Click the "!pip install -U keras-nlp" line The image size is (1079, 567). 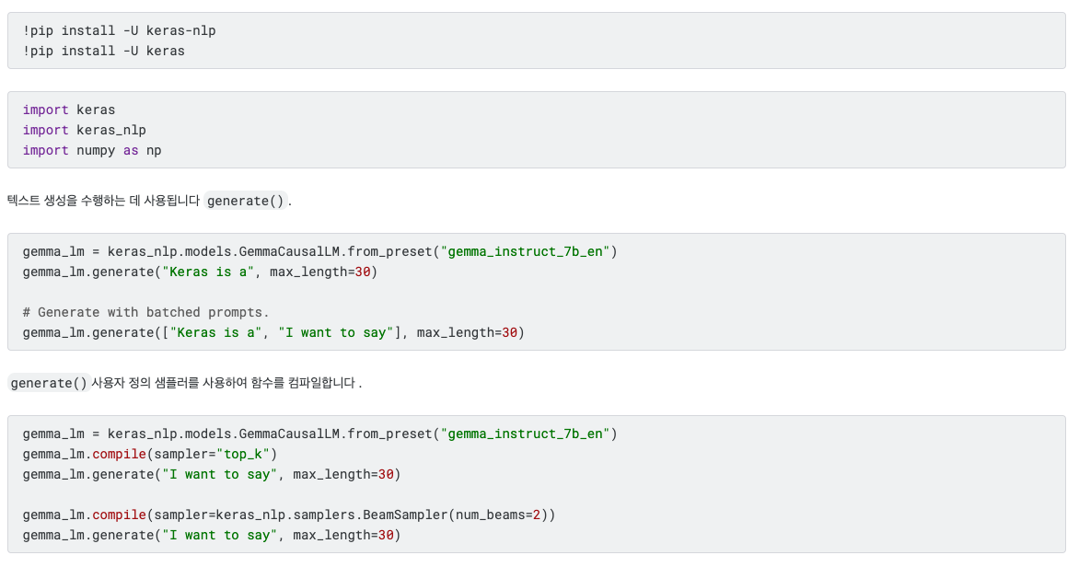pyautogui.click(x=119, y=30)
